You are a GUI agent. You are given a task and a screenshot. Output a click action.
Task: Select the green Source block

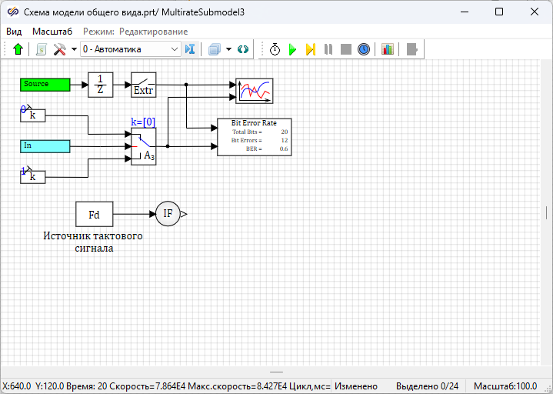point(45,84)
